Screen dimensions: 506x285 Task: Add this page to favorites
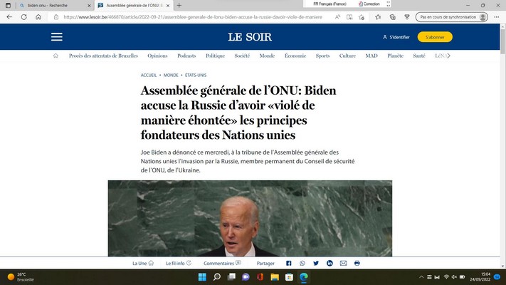click(362, 17)
